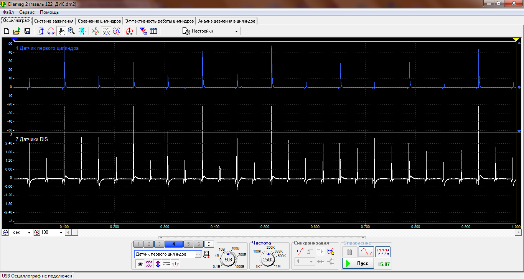524x279 pixels.
Task: Click the minus zoom-out icon by 1 сек
Action: (5, 232)
